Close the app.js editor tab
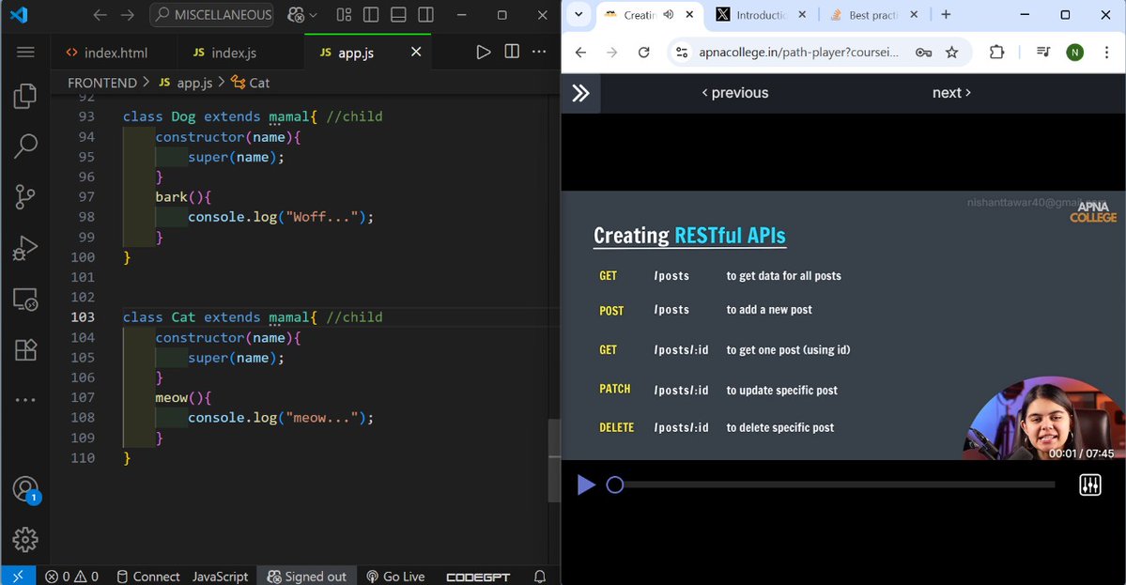Screen dimensions: 1126x585 [x=416, y=52]
